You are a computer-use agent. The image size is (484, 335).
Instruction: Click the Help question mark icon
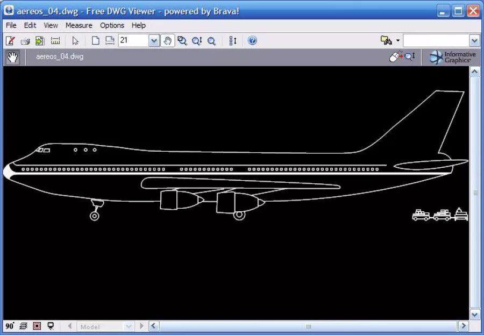click(x=252, y=40)
